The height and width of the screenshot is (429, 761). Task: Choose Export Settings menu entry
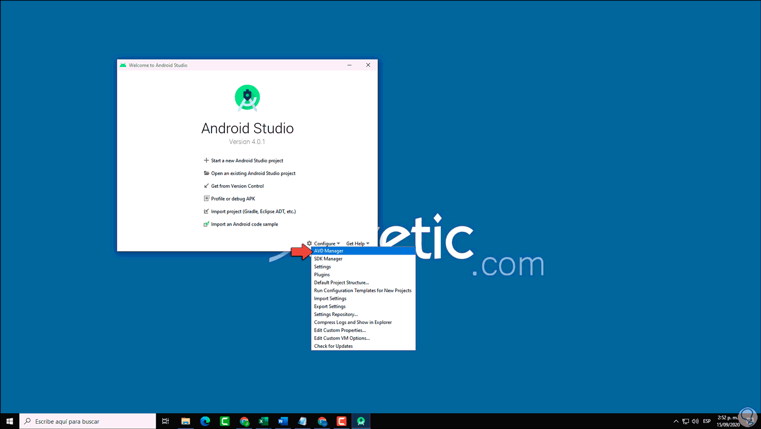pos(363,306)
